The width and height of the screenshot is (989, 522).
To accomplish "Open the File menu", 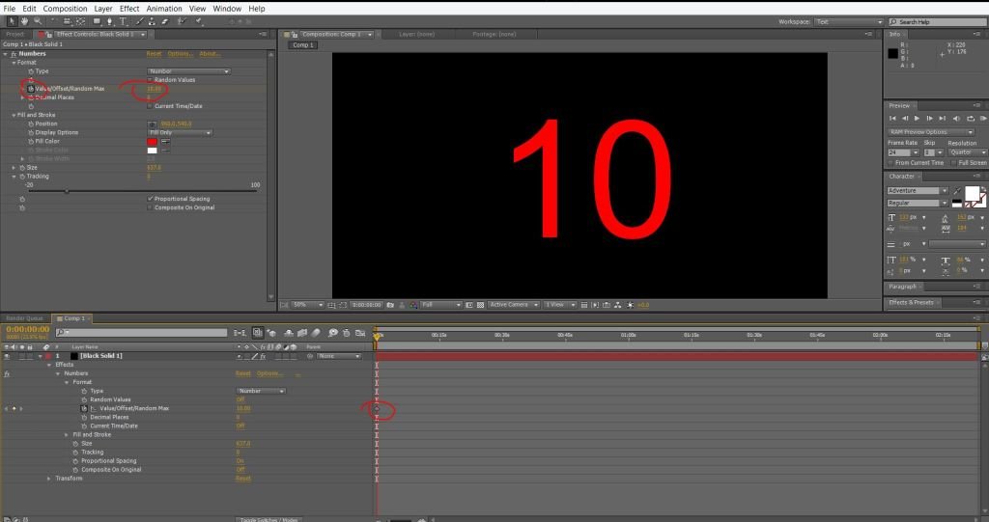I will 10,9.
